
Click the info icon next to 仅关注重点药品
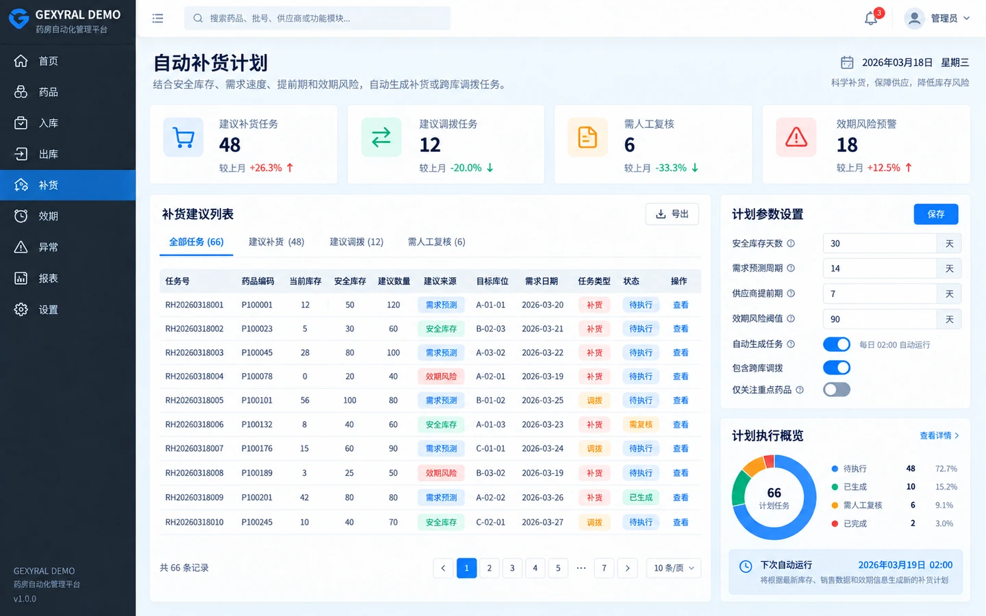coord(800,390)
